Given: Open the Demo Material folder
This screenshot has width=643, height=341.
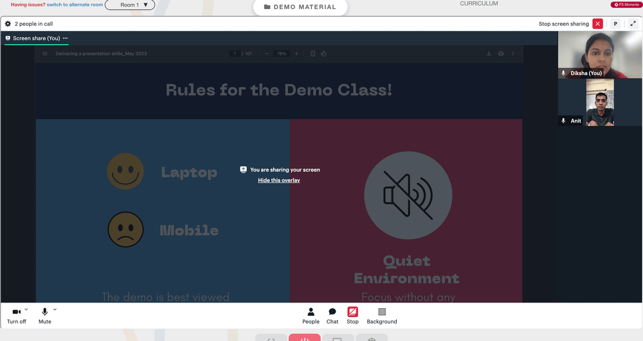Looking at the screenshot, I should click(x=300, y=7).
